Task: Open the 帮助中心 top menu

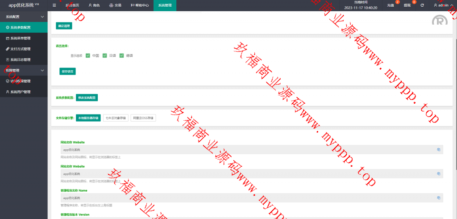Action: click(140, 5)
